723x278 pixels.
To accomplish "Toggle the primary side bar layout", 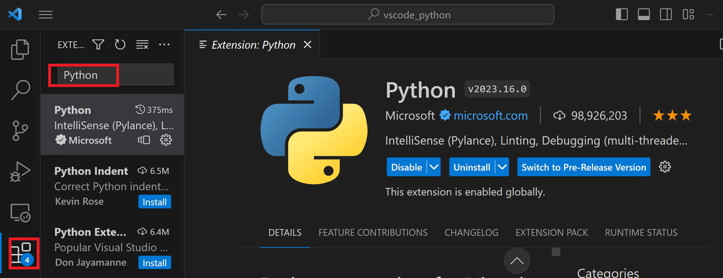I will [622, 14].
